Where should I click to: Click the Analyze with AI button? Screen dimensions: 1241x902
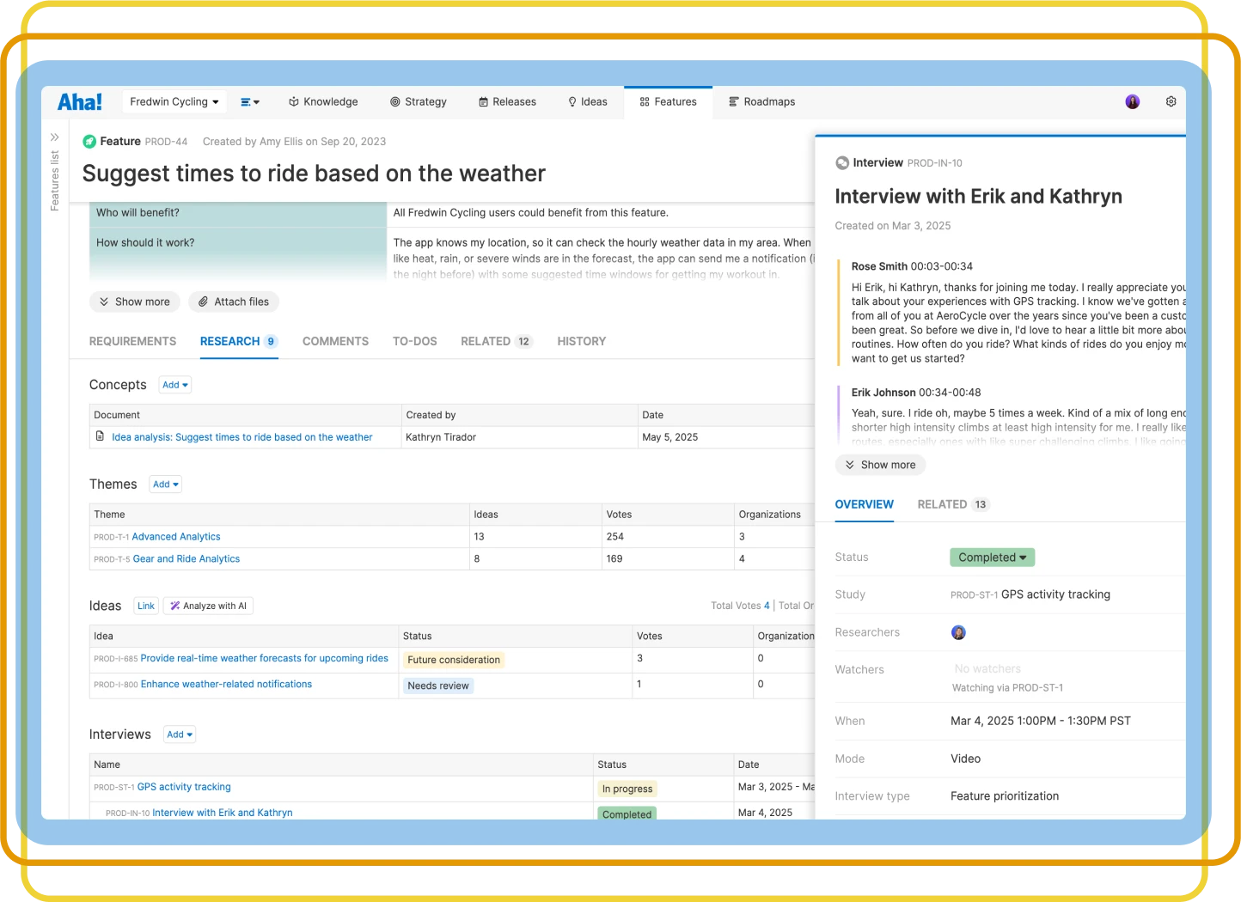pyautogui.click(x=208, y=606)
